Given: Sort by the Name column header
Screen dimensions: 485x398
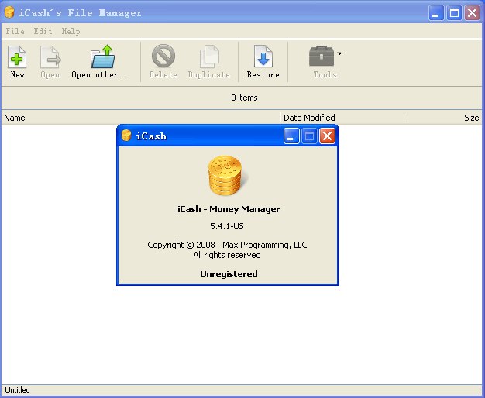Looking at the screenshot, I should click(x=141, y=118).
